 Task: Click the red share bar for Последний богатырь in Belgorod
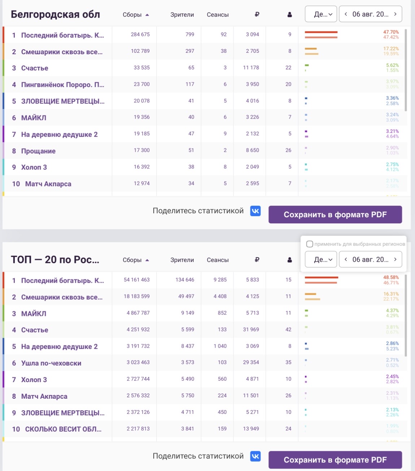(321, 32)
